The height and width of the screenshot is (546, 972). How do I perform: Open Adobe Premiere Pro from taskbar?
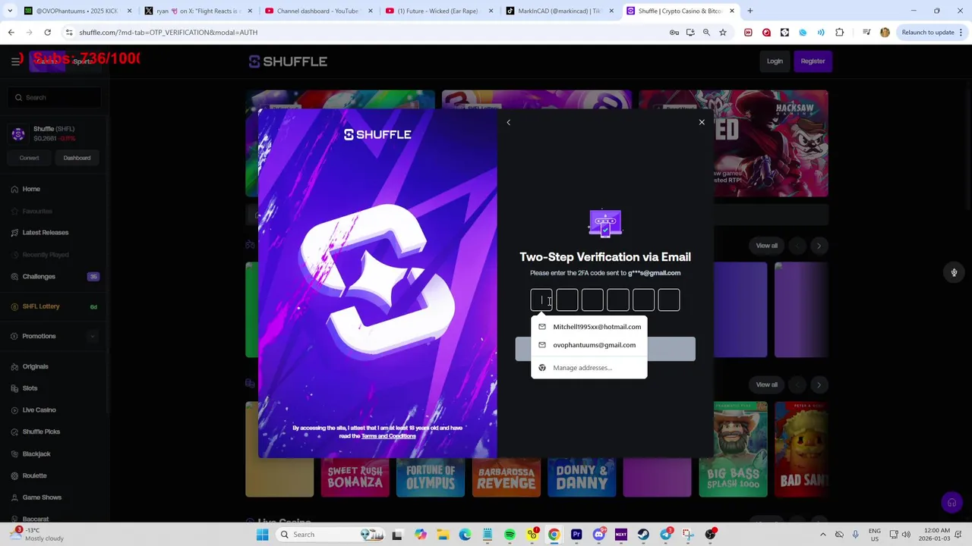(576, 535)
